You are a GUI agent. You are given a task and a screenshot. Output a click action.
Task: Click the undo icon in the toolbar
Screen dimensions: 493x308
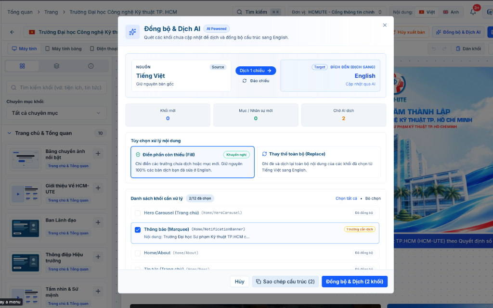pyautogui.click(x=434, y=49)
